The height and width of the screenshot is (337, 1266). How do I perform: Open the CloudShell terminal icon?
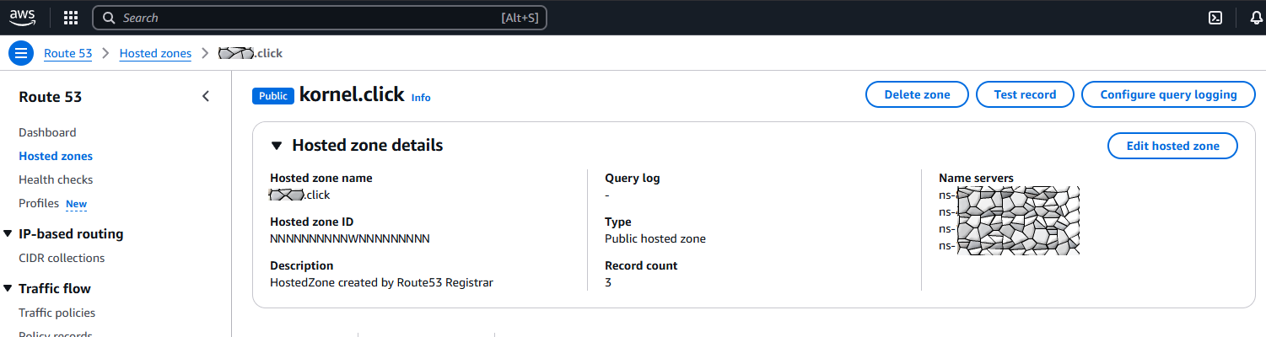pos(1215,18)
